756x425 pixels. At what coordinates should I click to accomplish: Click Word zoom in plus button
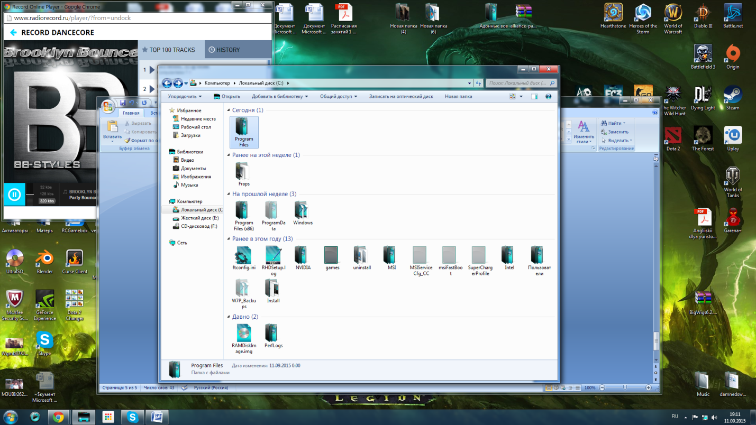649,388
